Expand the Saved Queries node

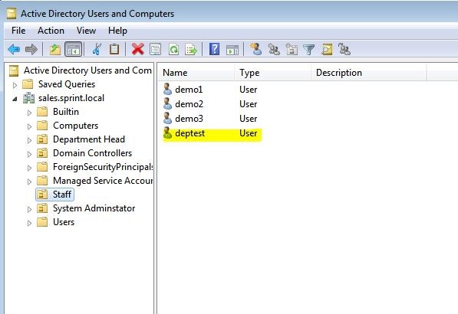pos(15,85)
